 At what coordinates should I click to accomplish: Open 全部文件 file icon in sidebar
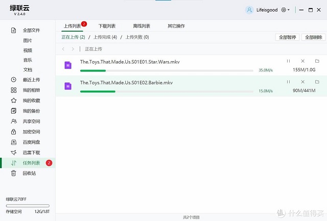click(x=14, y=31)
